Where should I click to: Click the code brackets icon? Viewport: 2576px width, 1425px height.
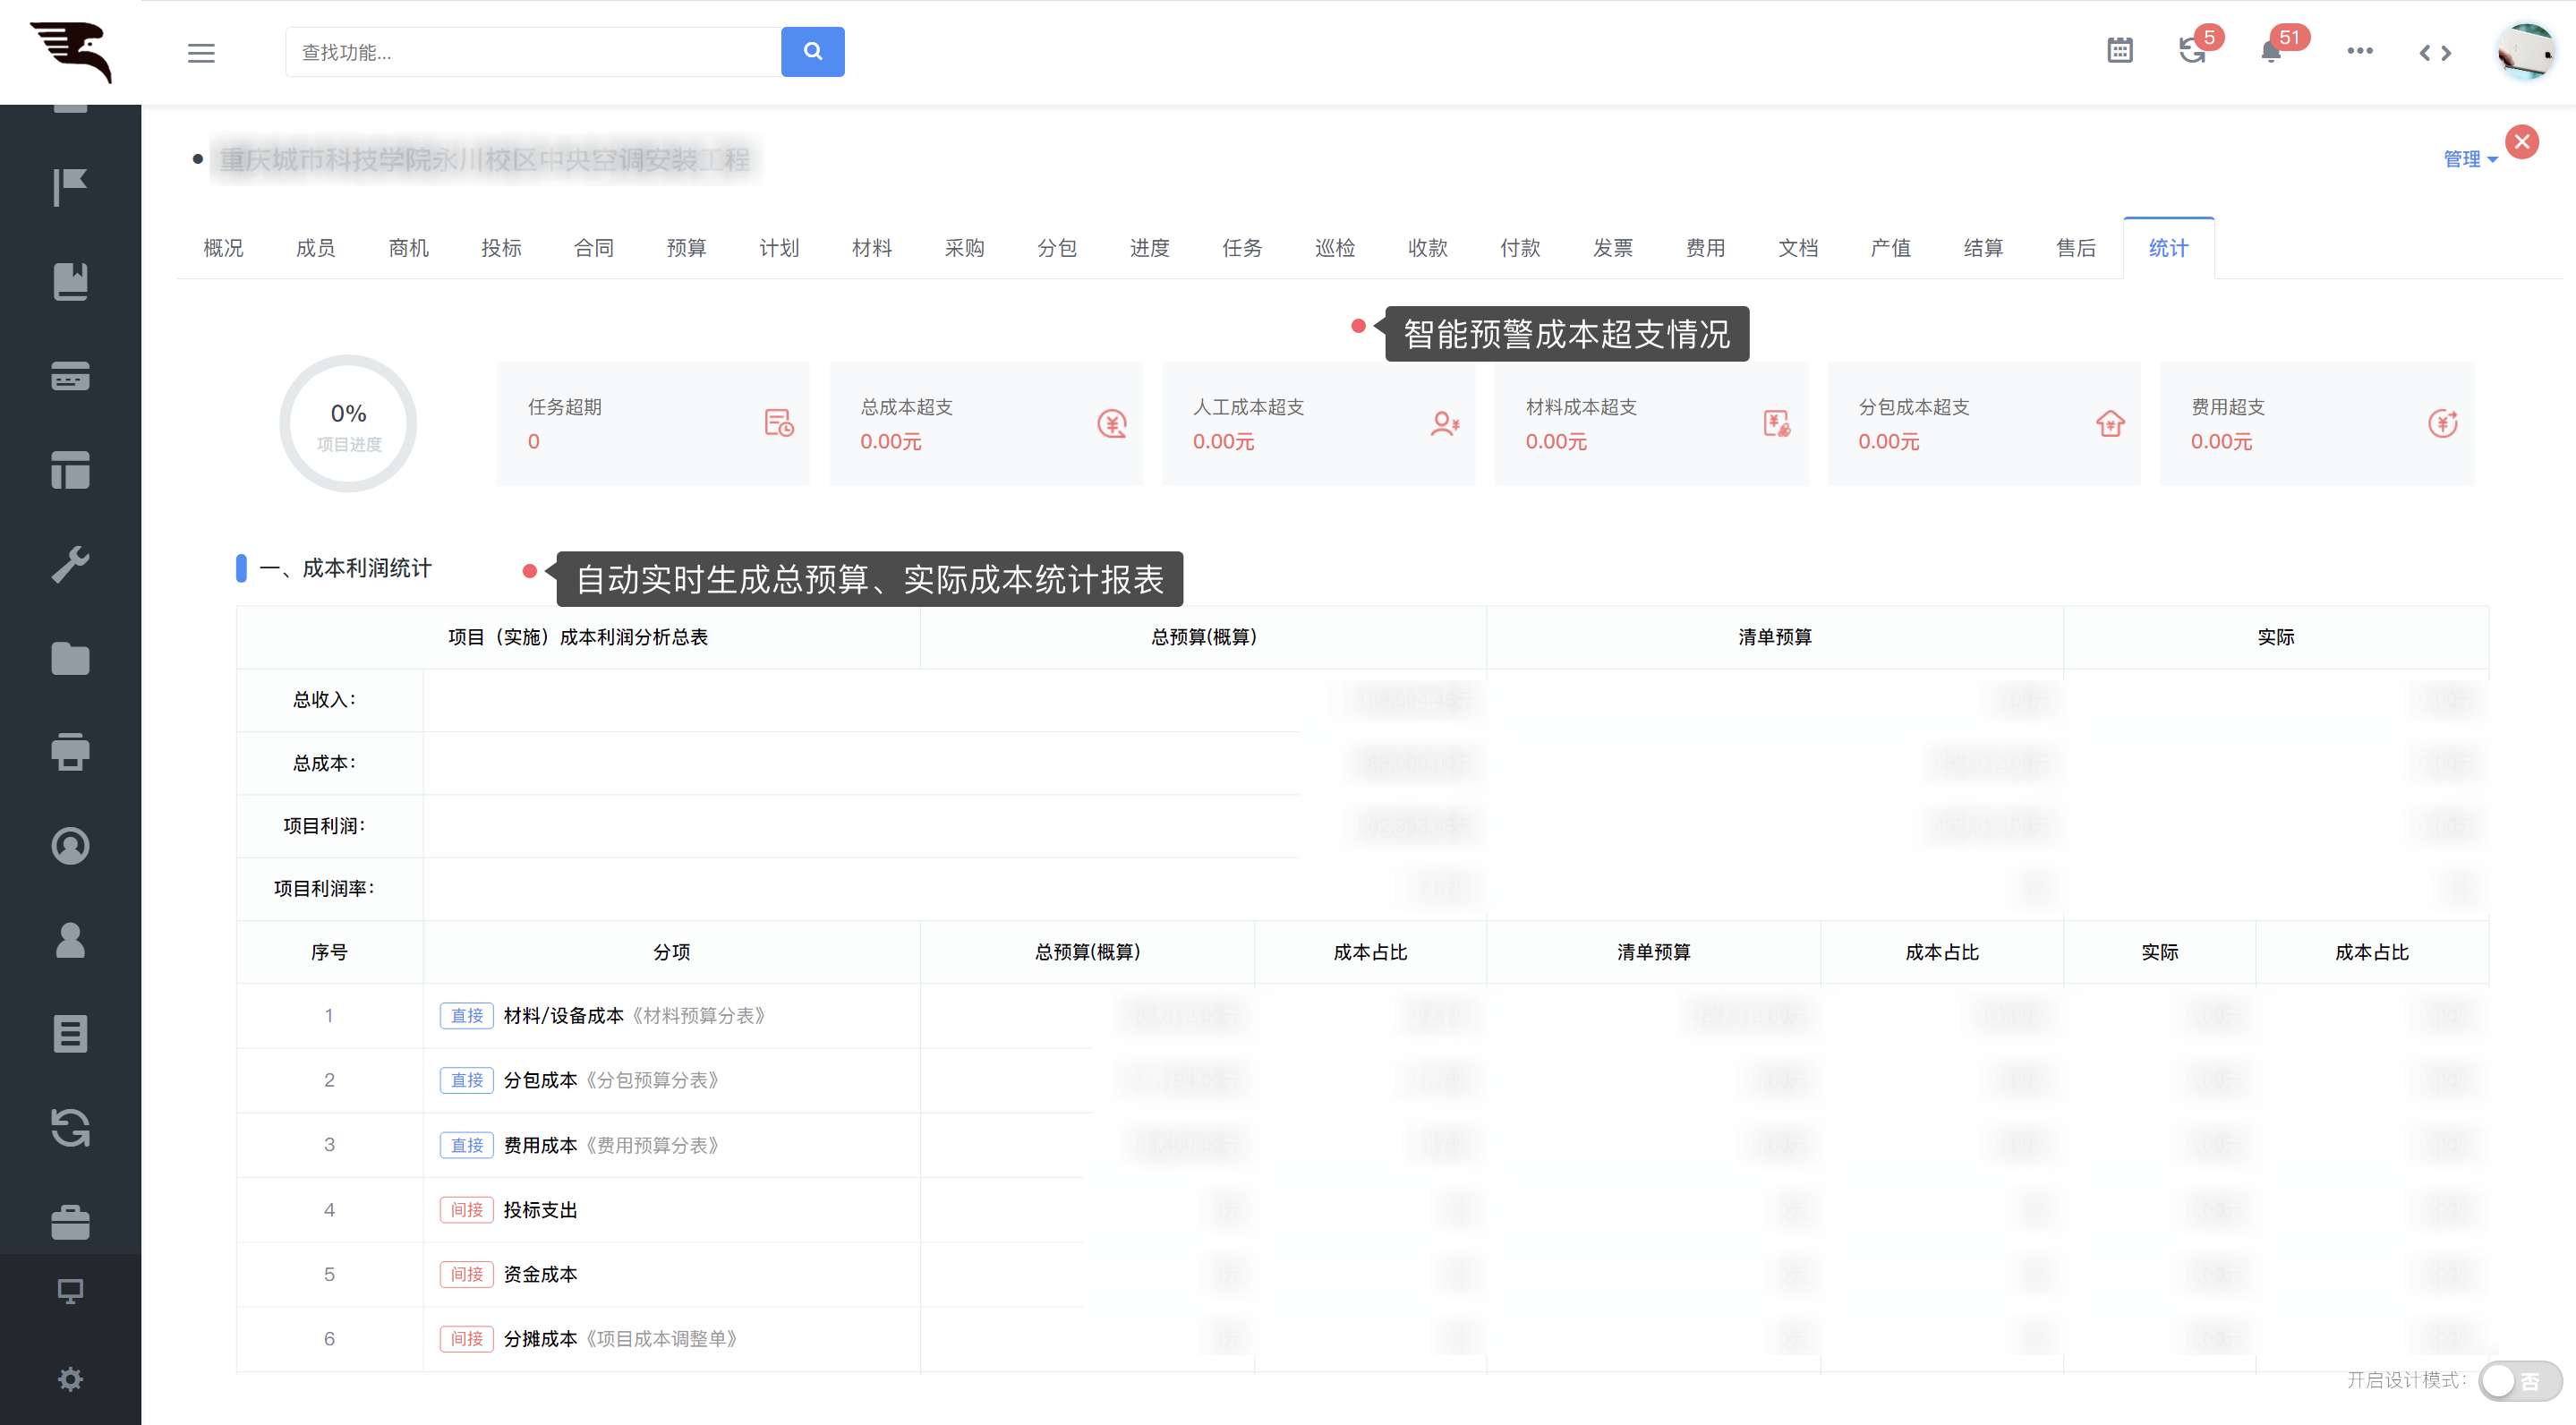(x=2435, y=53)
